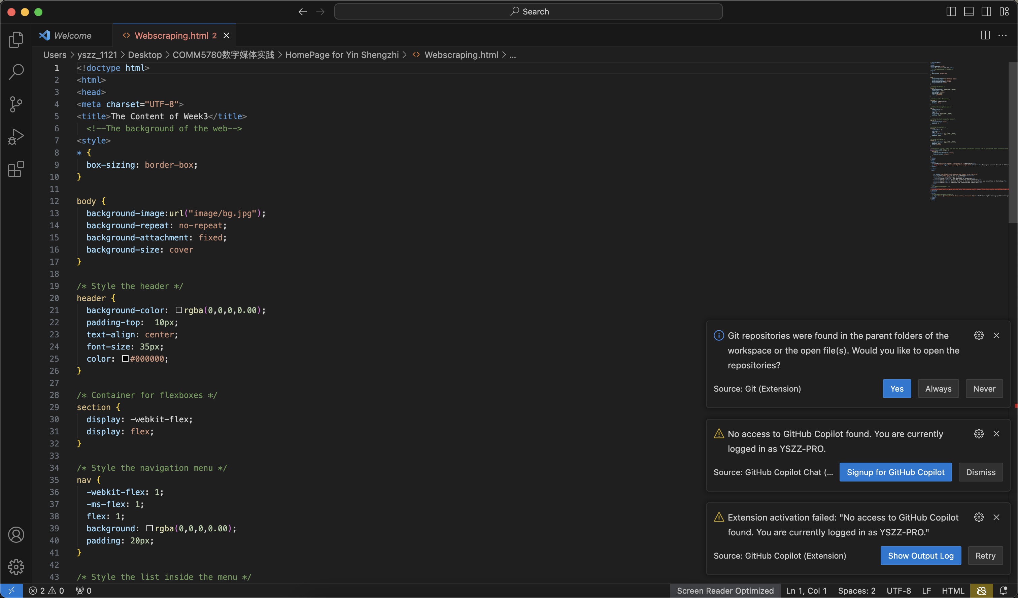Open the Extensions view
Screen dimensions: 1018x598
16,169
